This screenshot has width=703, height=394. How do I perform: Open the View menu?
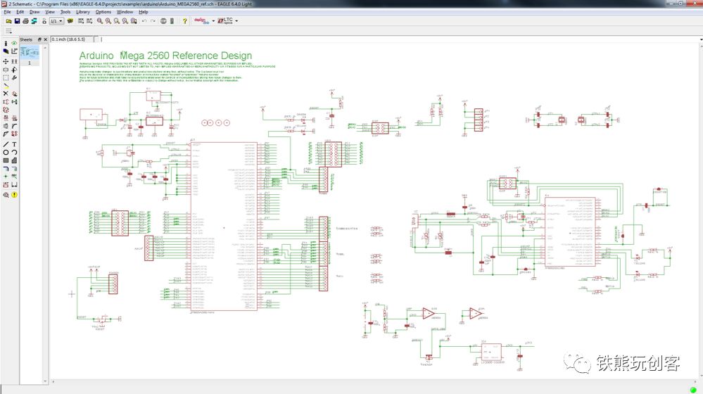[x=50, y=12]
